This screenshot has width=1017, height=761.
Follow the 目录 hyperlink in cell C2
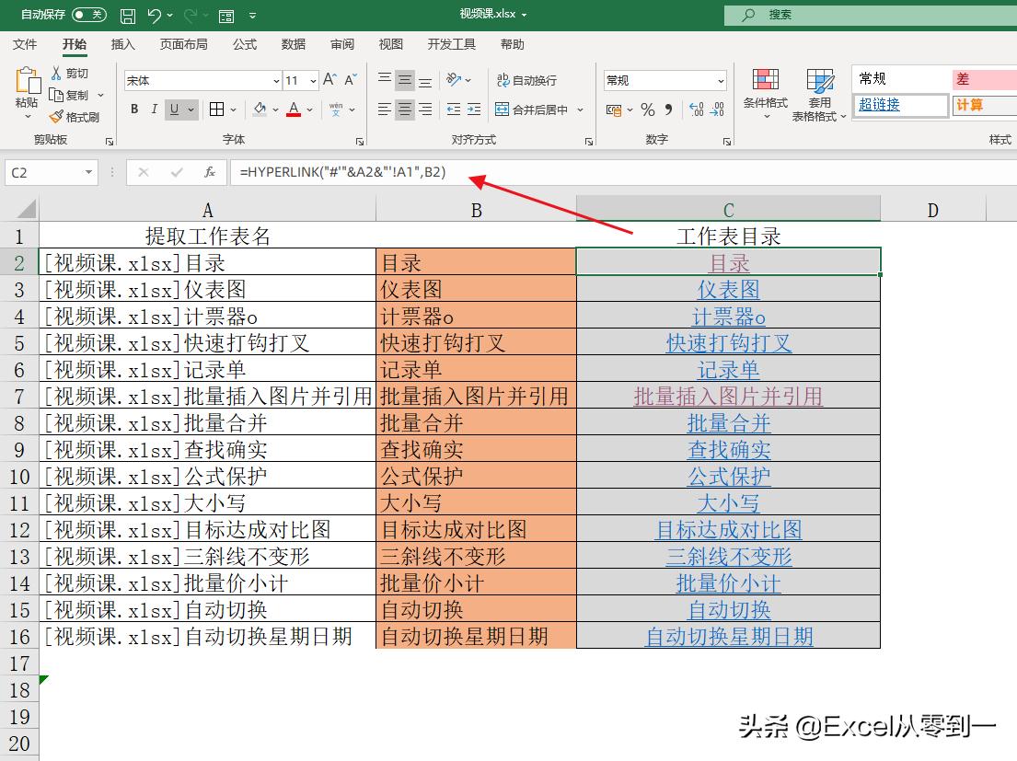click(727, 262)
